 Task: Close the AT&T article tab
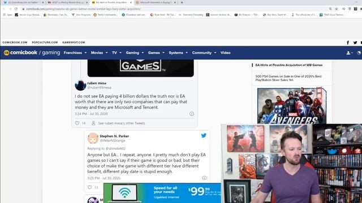87,2
